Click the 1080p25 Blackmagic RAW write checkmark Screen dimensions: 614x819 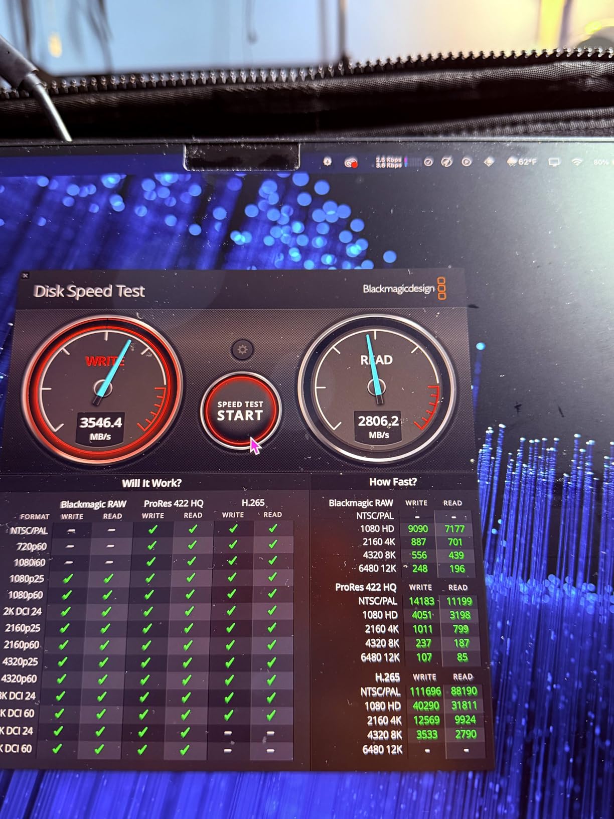[x=67, y=579]
